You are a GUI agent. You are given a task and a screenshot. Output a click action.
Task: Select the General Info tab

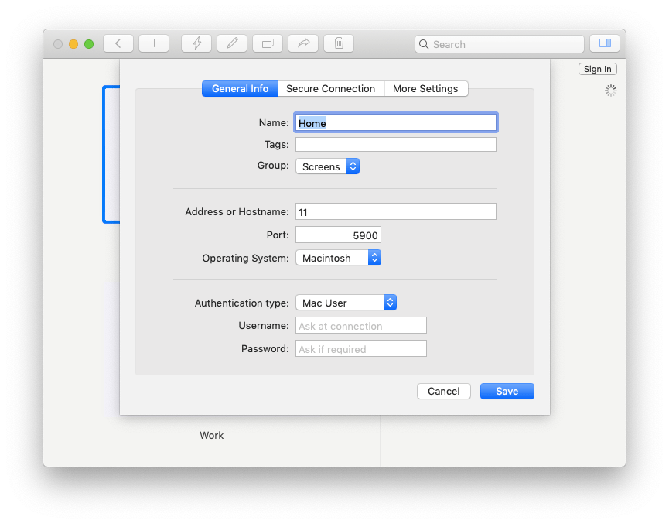[x=239, y=88]
